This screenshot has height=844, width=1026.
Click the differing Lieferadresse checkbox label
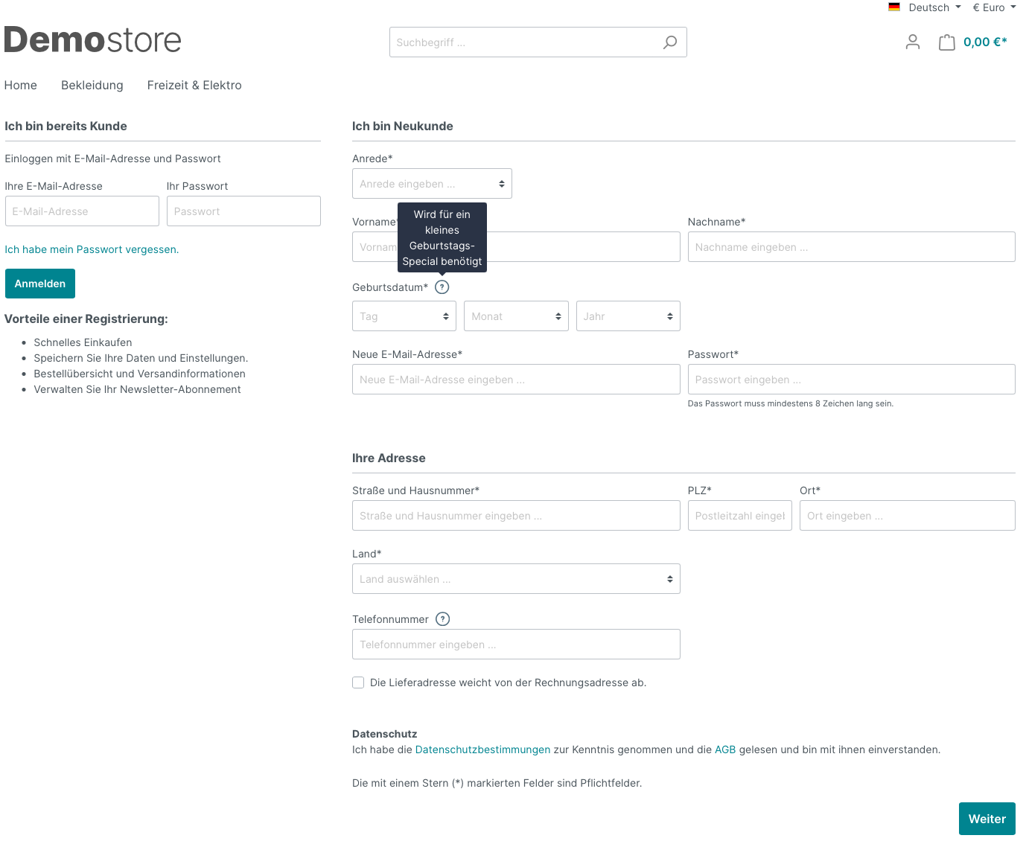coord(508,682)
